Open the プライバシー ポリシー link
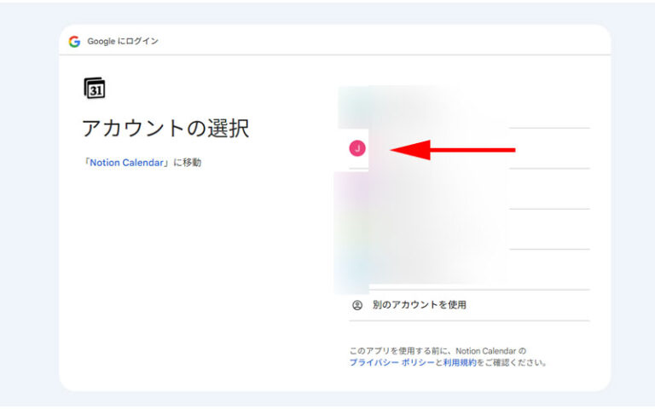Screen dimensions: 655x409 (391, 362)
